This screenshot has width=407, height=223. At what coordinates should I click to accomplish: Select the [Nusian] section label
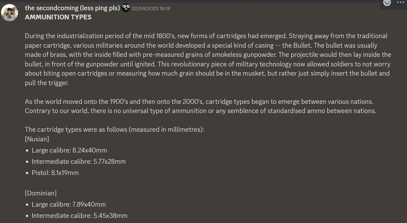[x=37, y=139]
